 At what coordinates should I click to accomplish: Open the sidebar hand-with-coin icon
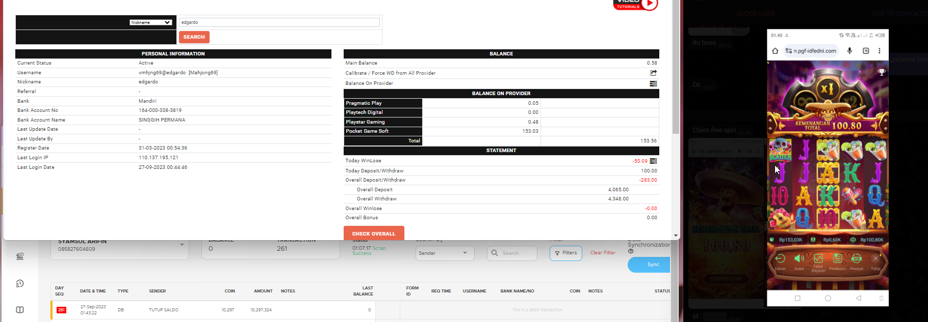[x=20, y=256]
